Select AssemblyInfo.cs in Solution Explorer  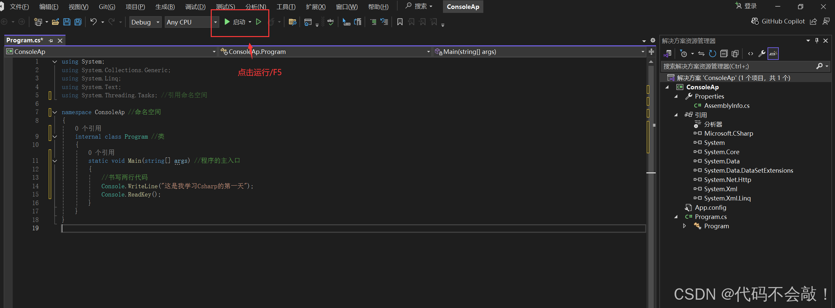point(726,106)
